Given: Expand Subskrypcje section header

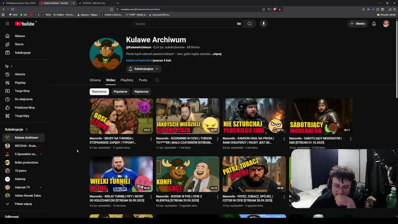Looking at the screenshot, I should pos(16,129).
